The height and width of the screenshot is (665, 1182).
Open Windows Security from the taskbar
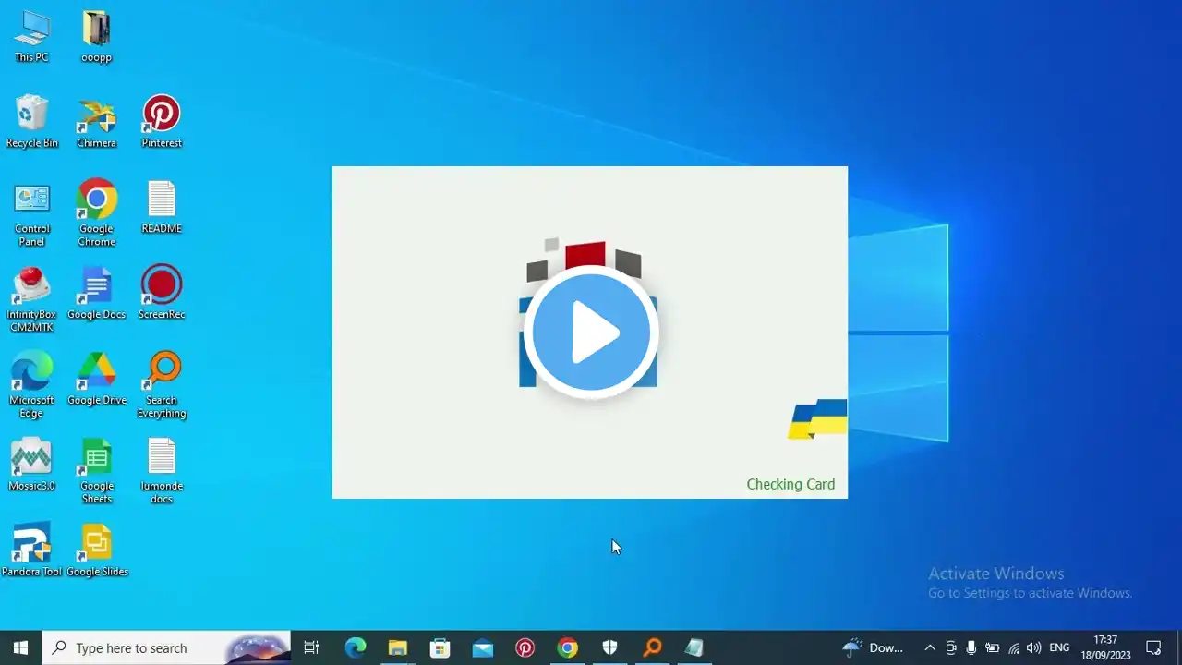coord(609,647)
